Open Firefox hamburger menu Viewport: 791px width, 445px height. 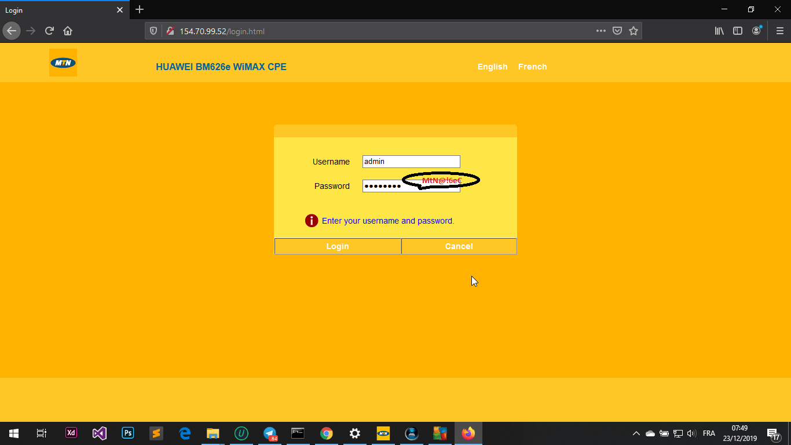pos(779,31)
